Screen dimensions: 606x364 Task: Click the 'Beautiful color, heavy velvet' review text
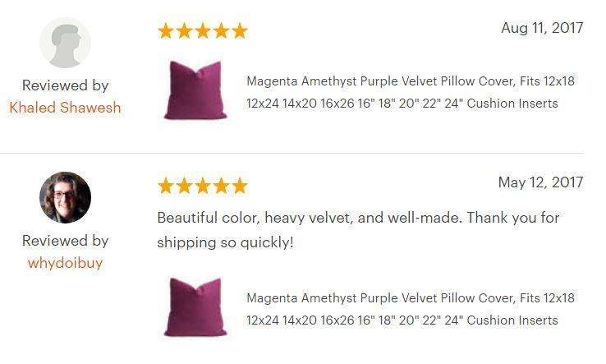tap(358, 230)
